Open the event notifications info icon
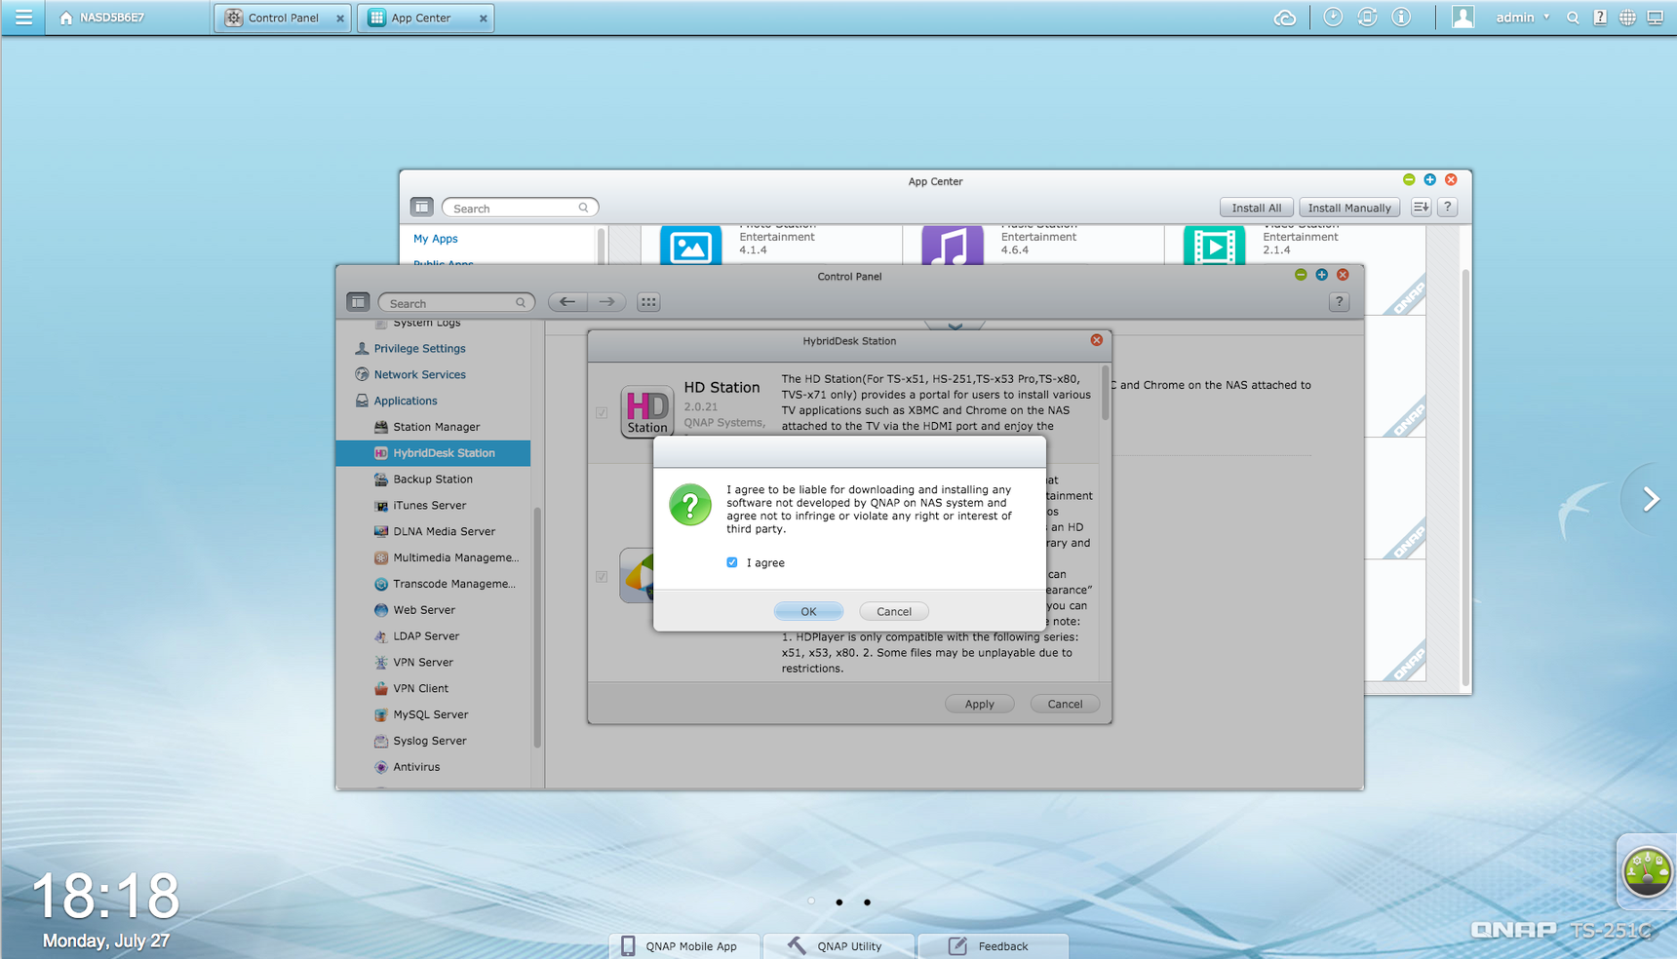The width and height of the screenshot is (1677, 959). 1401,18
